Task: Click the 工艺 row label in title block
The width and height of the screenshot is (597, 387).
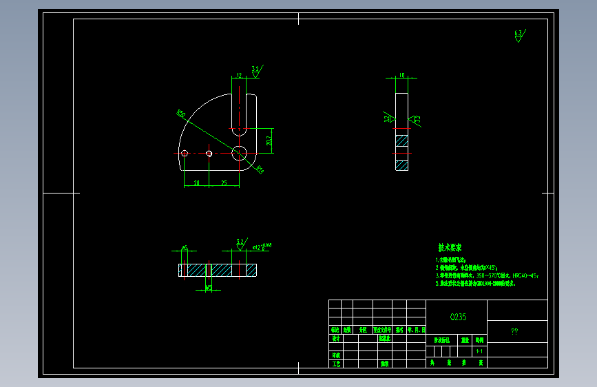Action: pyautogui.click(x=336, y=364)
